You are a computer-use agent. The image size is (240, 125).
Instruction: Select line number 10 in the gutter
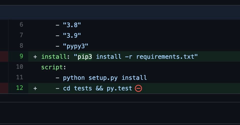[20, 67]
